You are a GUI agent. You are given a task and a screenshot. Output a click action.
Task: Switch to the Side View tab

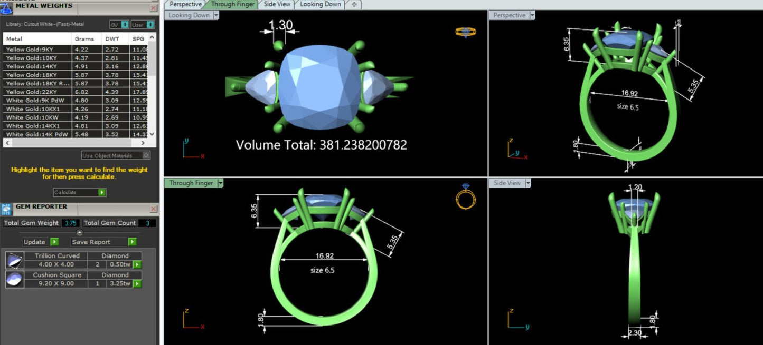click(x=277, y=4)
